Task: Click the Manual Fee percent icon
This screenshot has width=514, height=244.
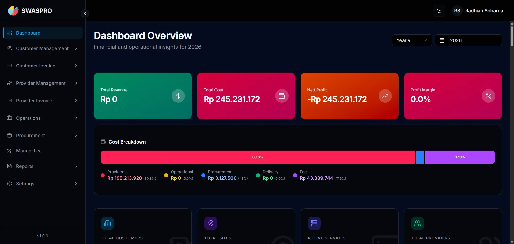Action: (x=9, y=151)
